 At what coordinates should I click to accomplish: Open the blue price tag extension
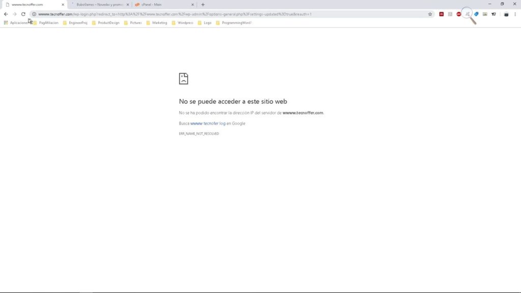coord(476,14)
